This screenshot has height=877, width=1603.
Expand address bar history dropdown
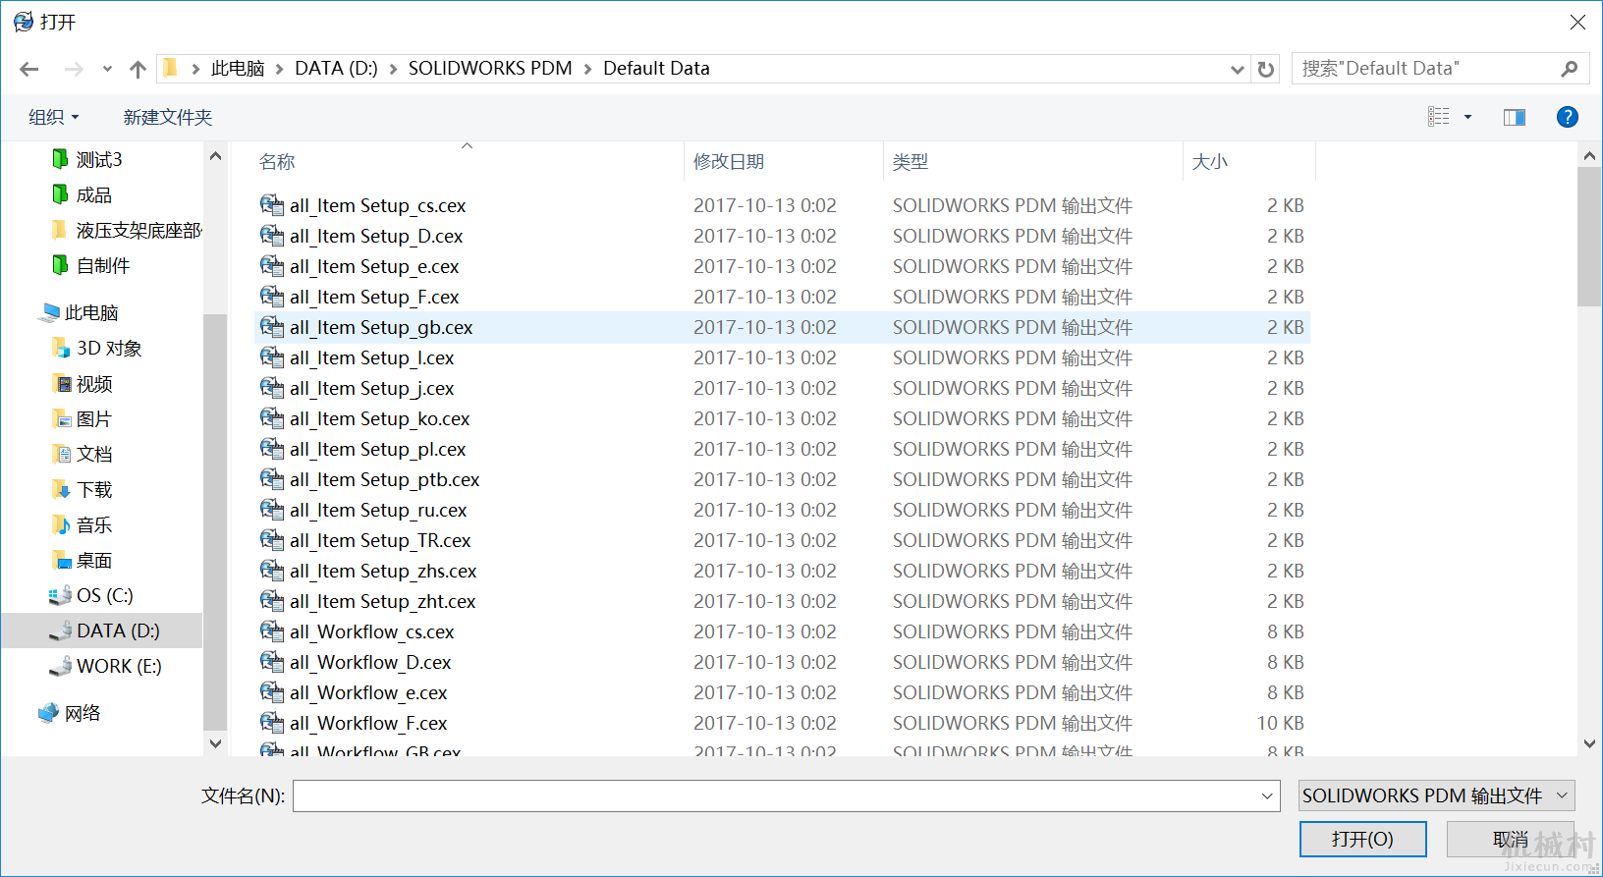1237,69
